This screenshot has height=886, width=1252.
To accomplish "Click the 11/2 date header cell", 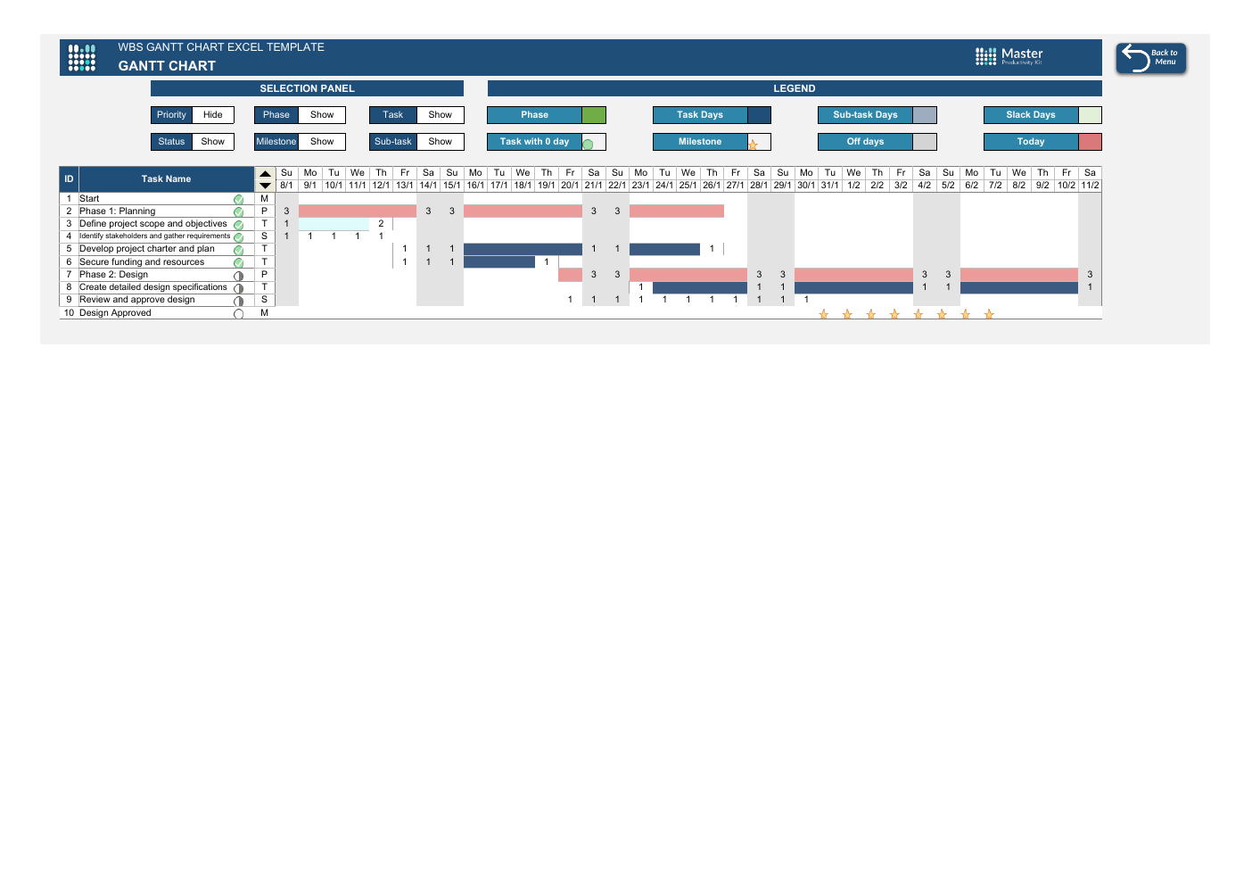I will 1090,186.
